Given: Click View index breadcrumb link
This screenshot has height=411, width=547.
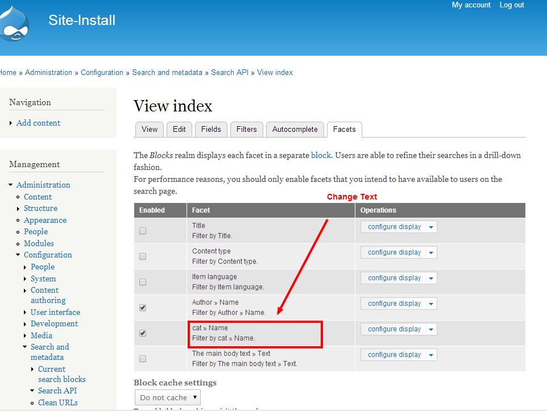Looking at the screenshot, I should (x=275, y=72).
